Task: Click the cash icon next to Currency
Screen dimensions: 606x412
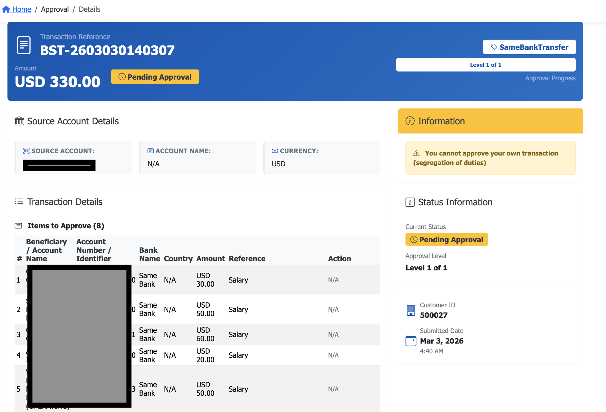Action: (275, 151)
